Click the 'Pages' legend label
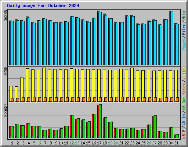This screenshot has width=188, height=147. pos(184,45)
